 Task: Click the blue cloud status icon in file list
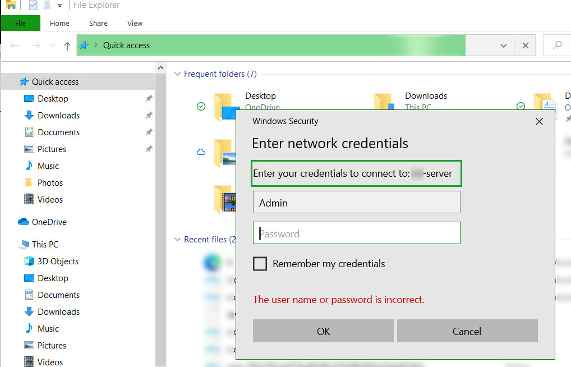coord(201,152)
